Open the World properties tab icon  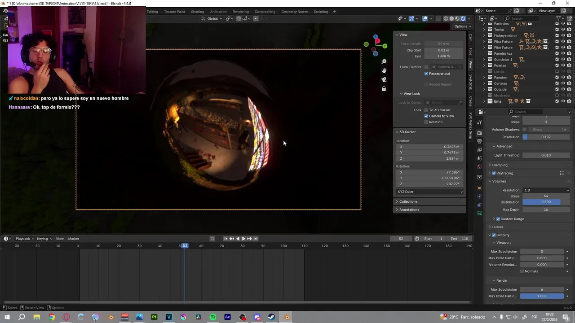point(479,167)
